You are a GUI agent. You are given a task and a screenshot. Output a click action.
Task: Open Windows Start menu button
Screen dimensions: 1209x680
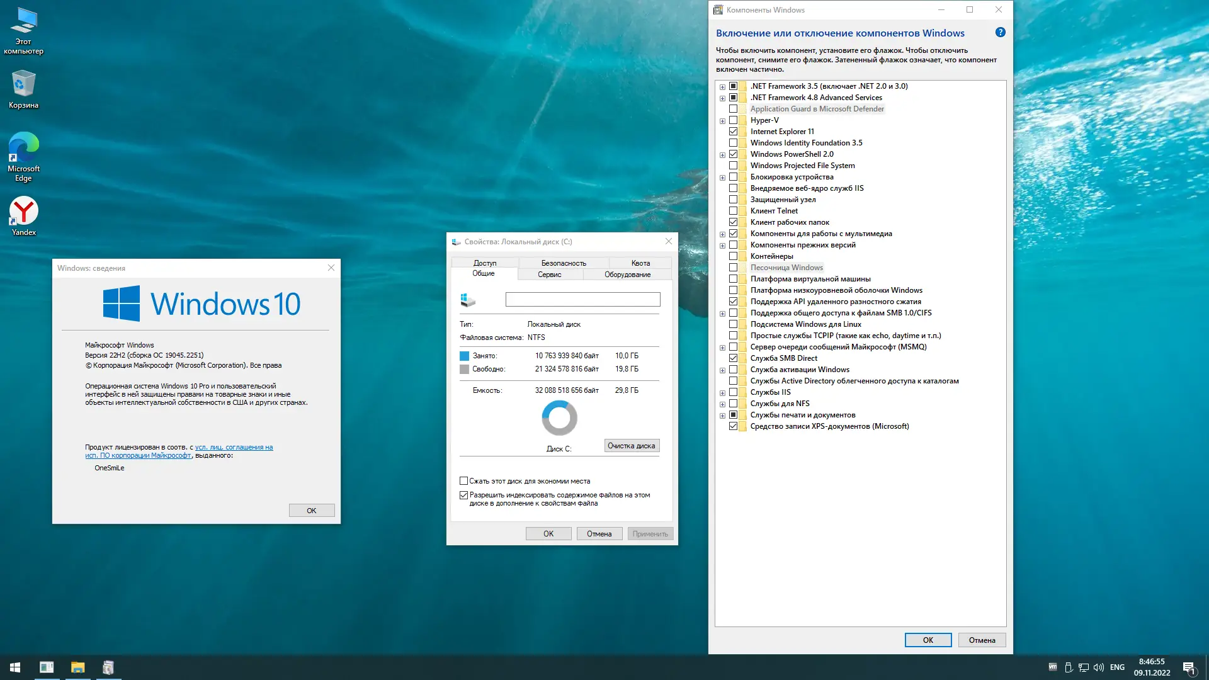tap(15, 667)
